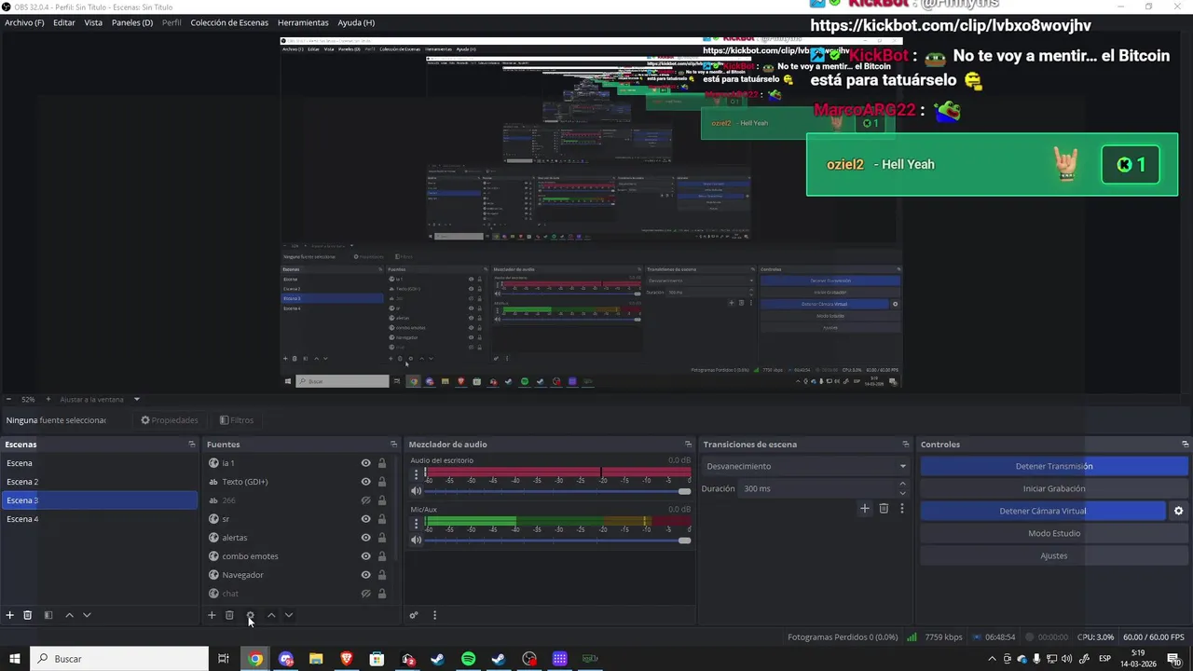Hide the combo emotes source eye
This screenshot has height=671, width=1193.
tap(365, 556)
